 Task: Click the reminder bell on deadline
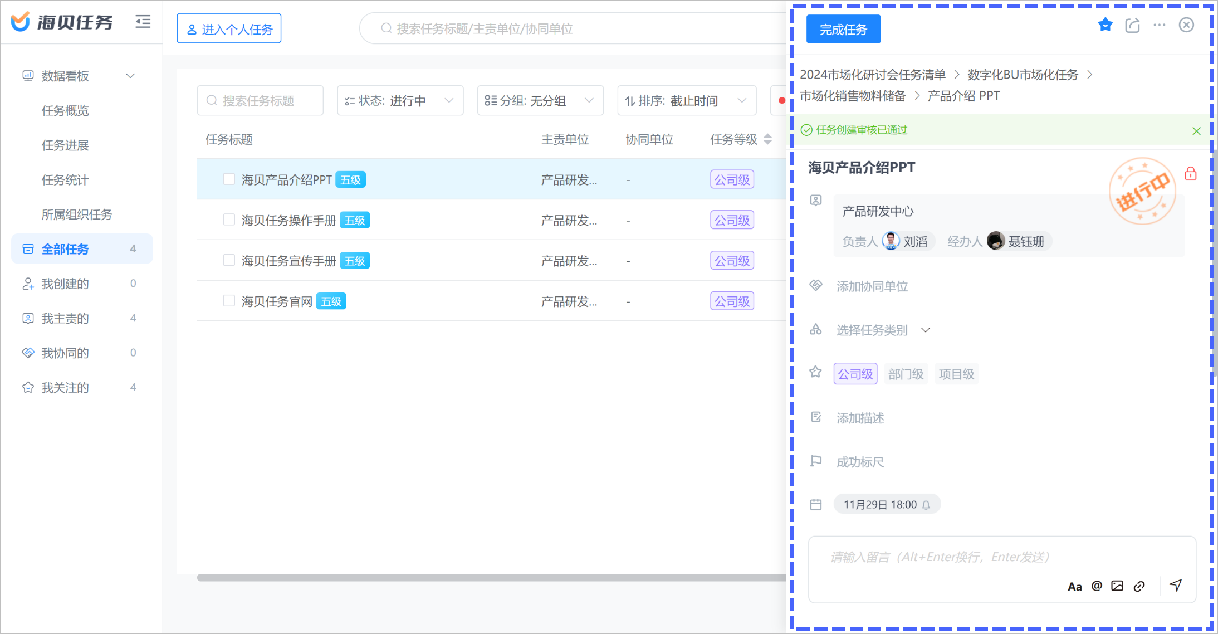point(926,505)
